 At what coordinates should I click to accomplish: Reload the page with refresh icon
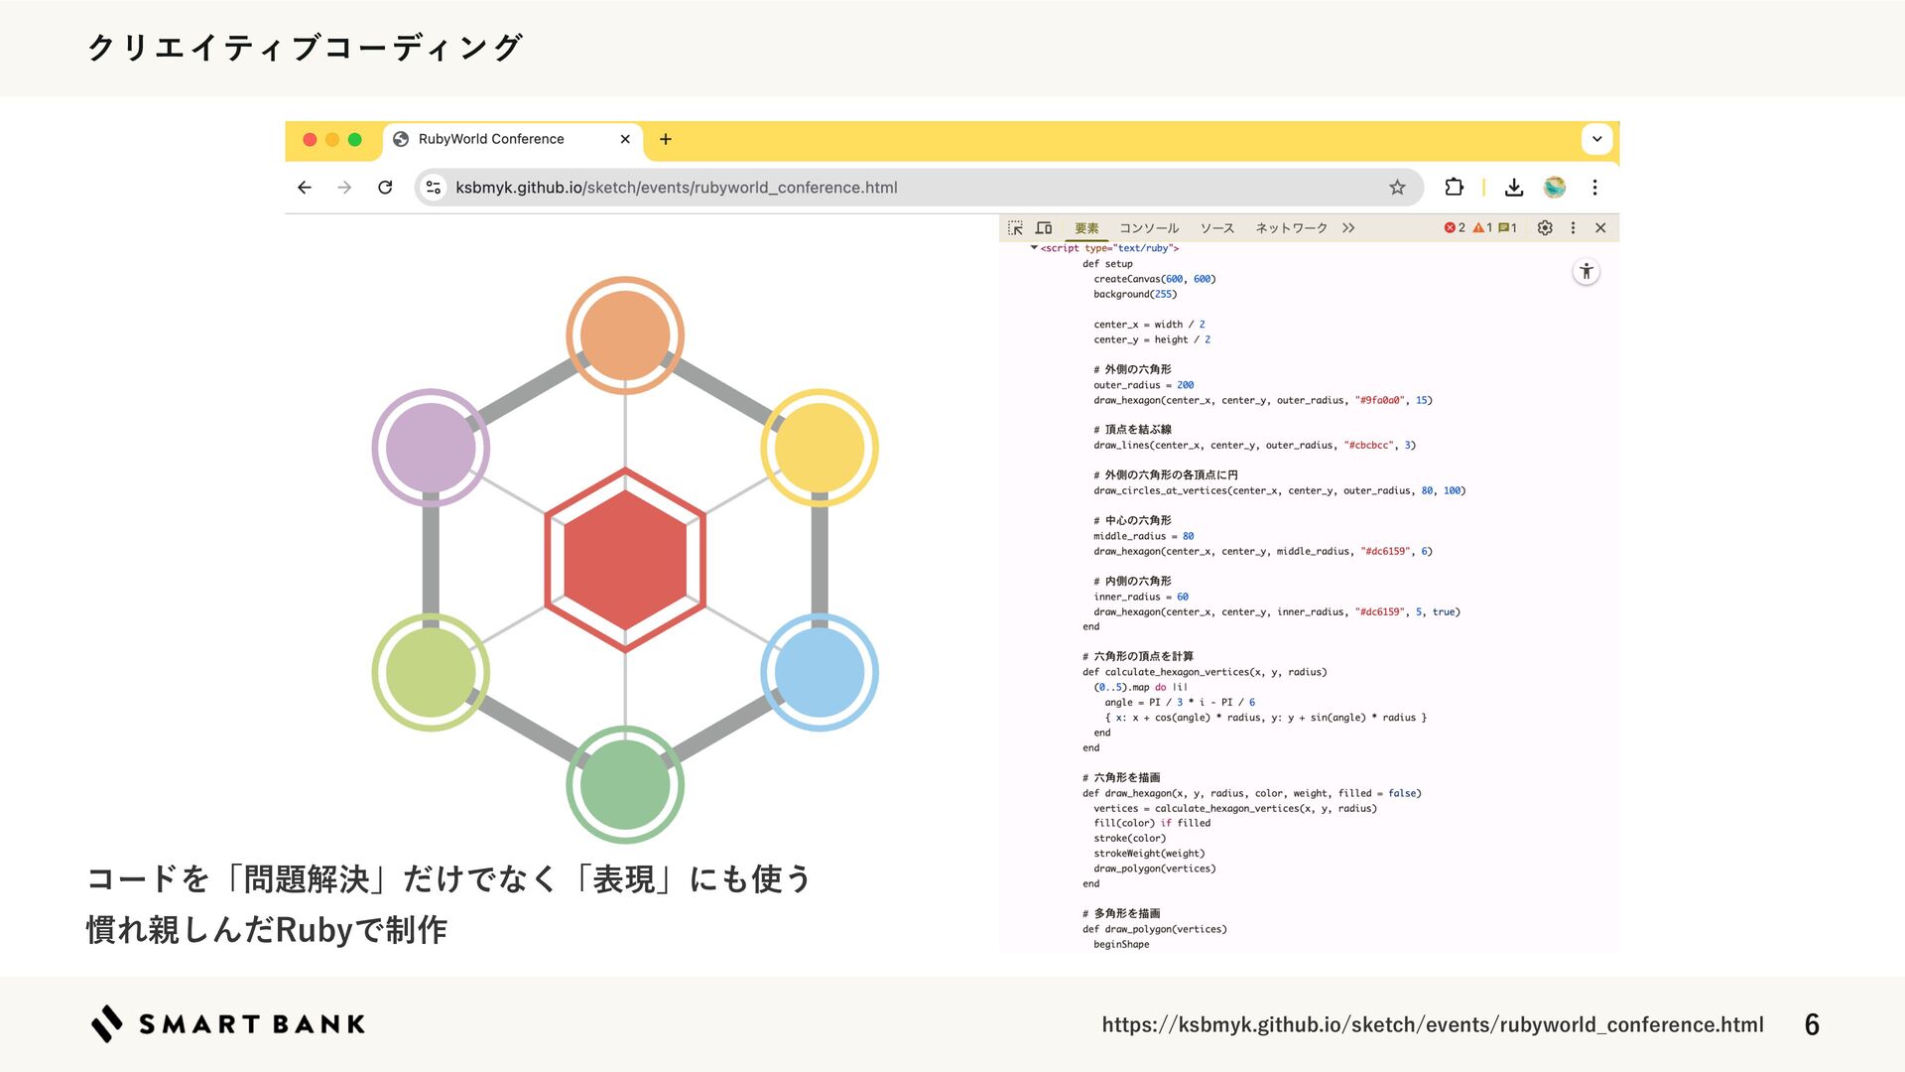click(385, 188)
